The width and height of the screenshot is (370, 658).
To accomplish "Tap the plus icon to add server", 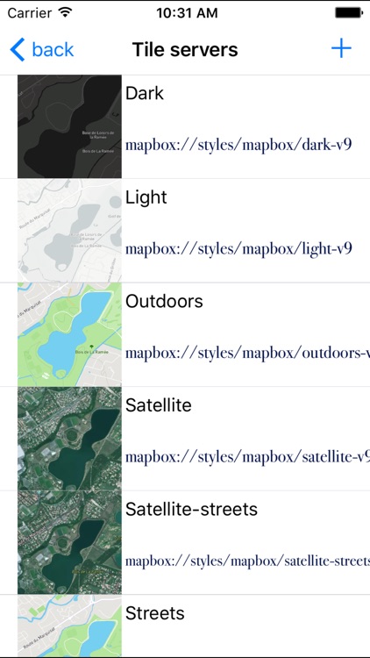I will point(341,48).
